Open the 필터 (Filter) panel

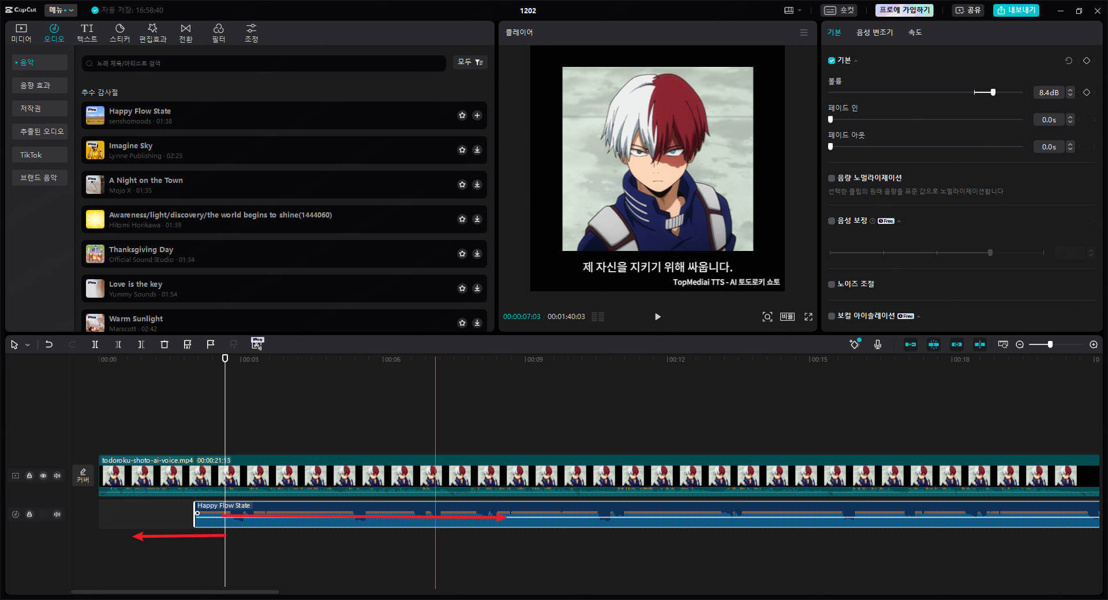219,33
